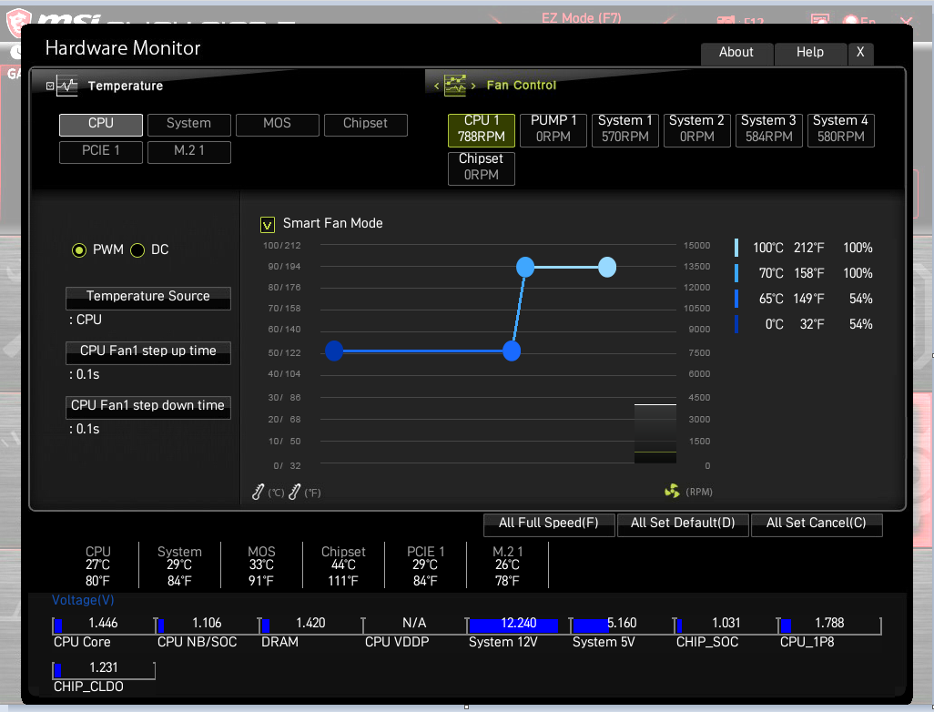Viewport: 934px width, 712px height.
Task: Collapse the Temperature section expander box
Action: 50,86
